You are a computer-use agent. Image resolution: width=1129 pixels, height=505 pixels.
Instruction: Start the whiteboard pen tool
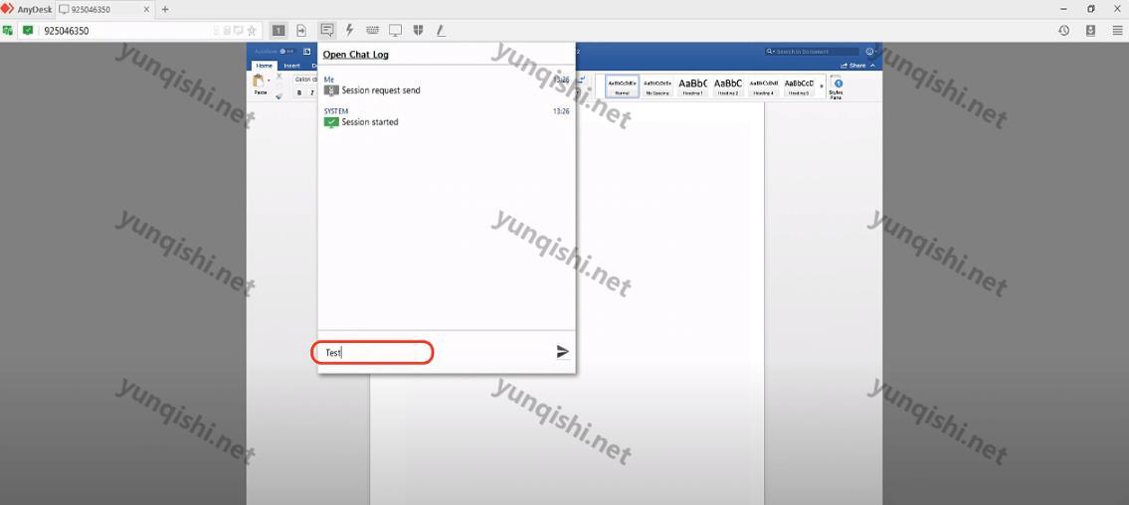[441, 30]
